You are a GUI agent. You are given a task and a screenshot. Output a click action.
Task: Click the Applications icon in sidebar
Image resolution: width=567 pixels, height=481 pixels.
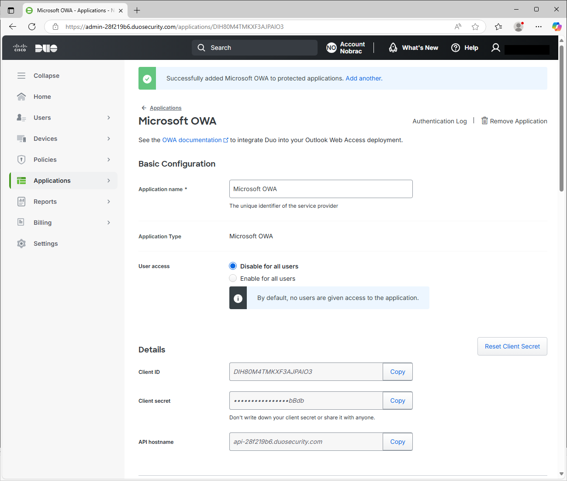[21, 181]
